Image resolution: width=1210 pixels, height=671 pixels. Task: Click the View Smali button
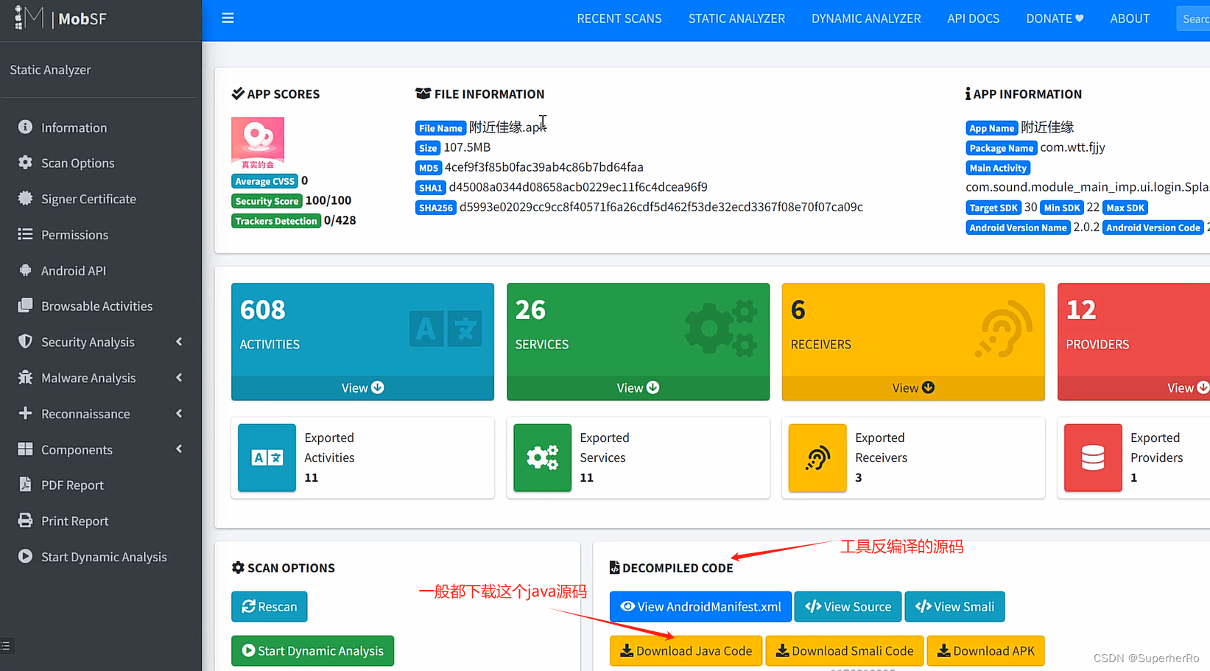click(x=954, y=607)
